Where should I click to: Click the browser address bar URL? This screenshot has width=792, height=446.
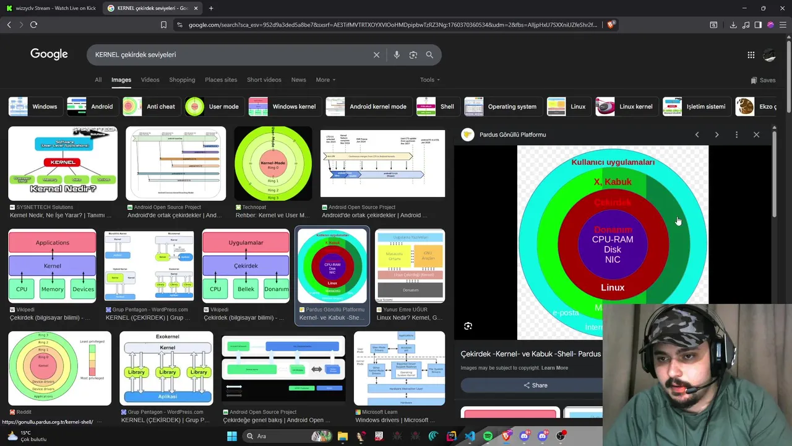[392, 25]
